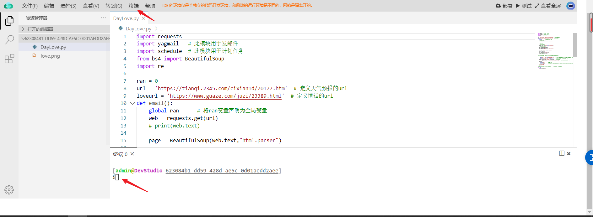
Task: Open the 终端 menu
Action: tap(134, 6)
